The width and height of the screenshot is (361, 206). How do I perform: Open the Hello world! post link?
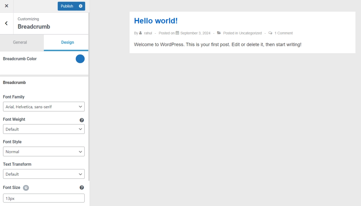click(156, 20)
